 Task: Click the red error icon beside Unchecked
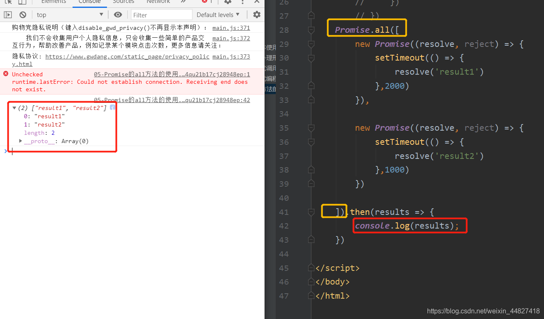[6, 74]
